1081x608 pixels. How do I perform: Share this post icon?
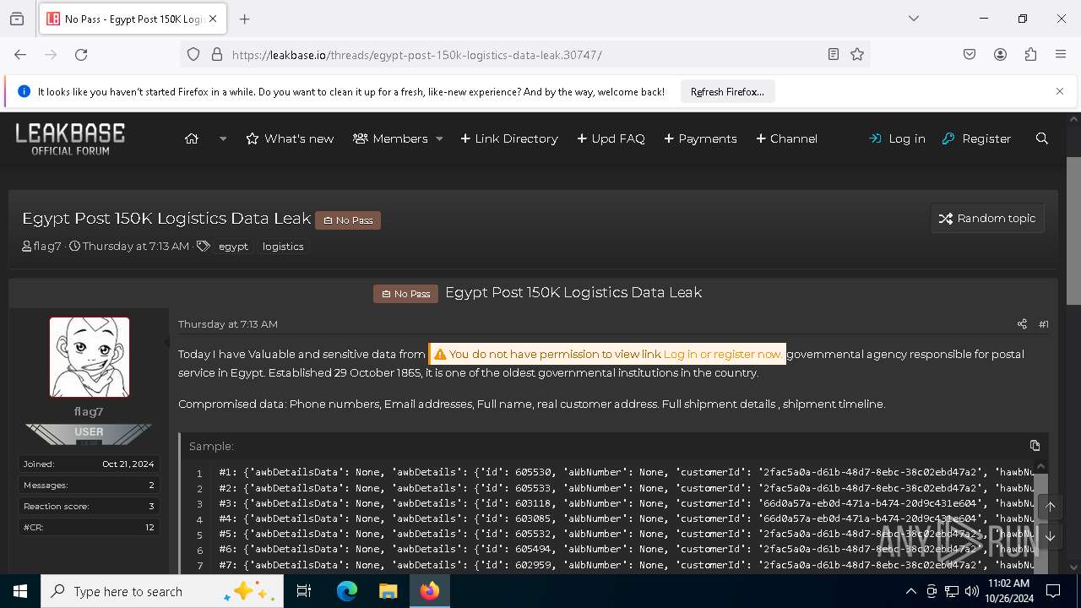(1022, 324)
